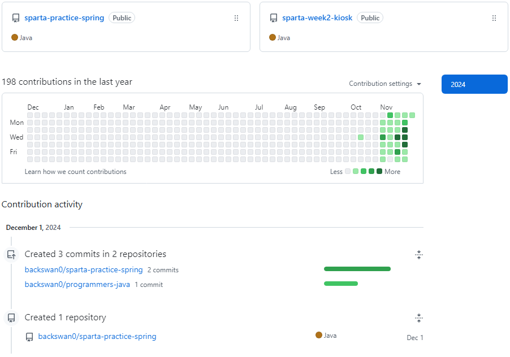This screenshot has width=510, height=357.
Task: Click the repository icon next to Created 1 repository
Action: click(11, 317)
